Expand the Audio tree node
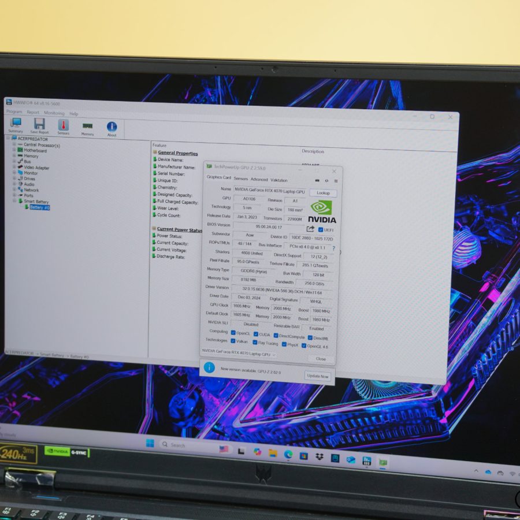The height and width of the screenshot is (520, 520). [x=14, y=184]
